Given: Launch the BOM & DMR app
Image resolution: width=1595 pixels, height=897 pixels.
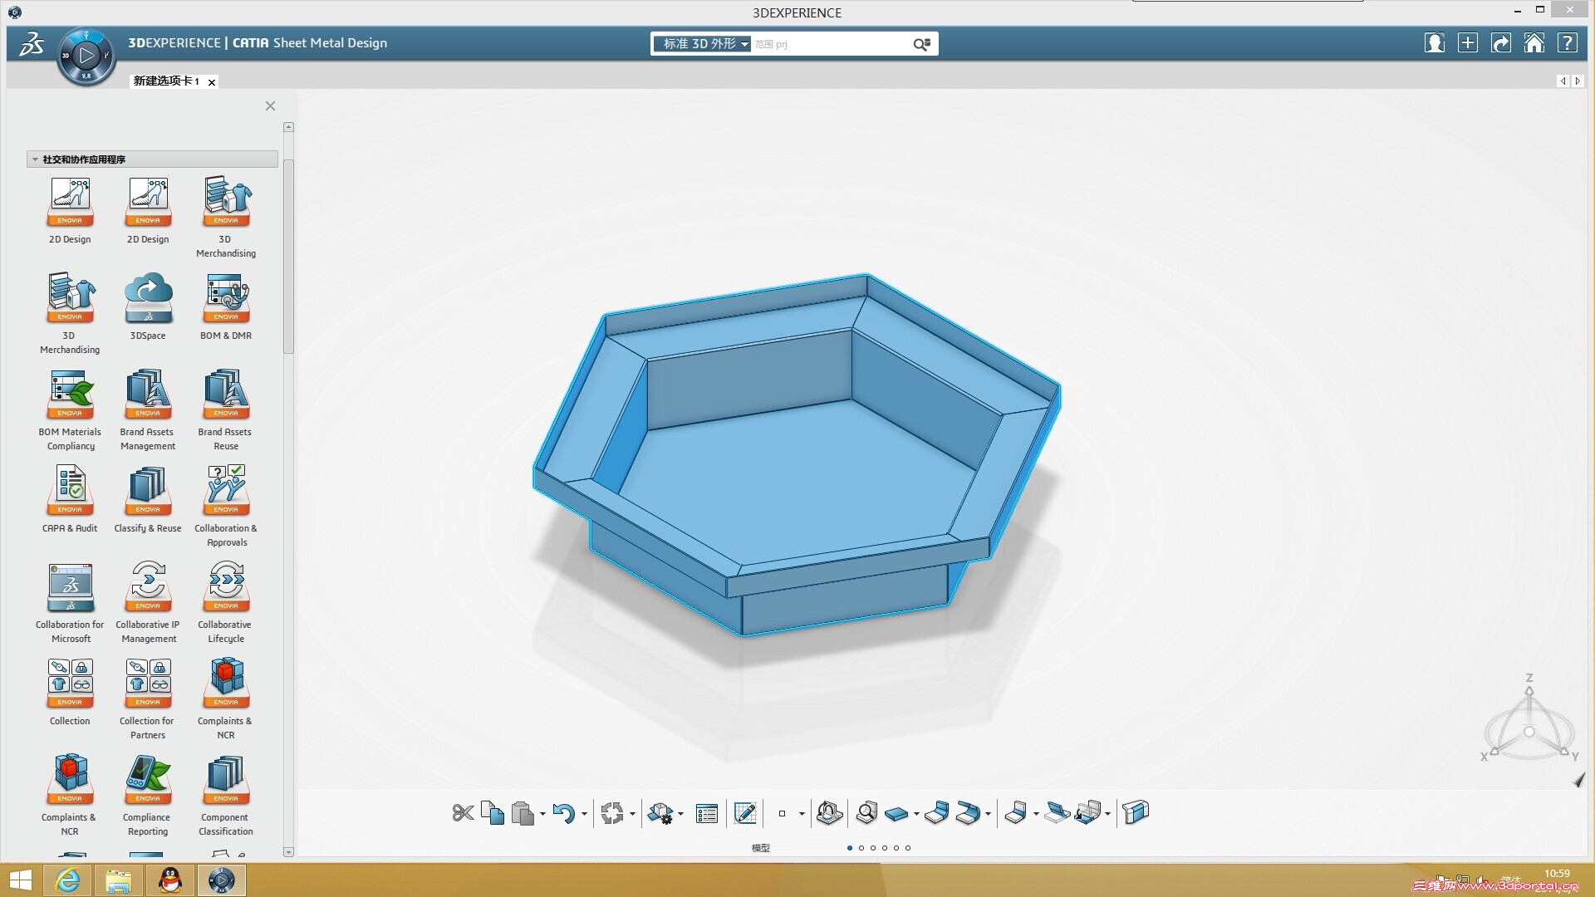Looking at the screenshot, I should (x=226, y=299).
